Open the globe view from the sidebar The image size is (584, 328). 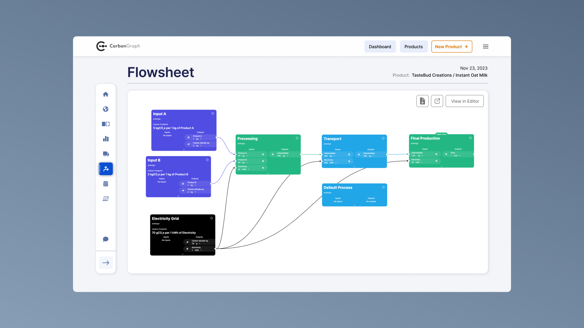(x=106, y=109)
